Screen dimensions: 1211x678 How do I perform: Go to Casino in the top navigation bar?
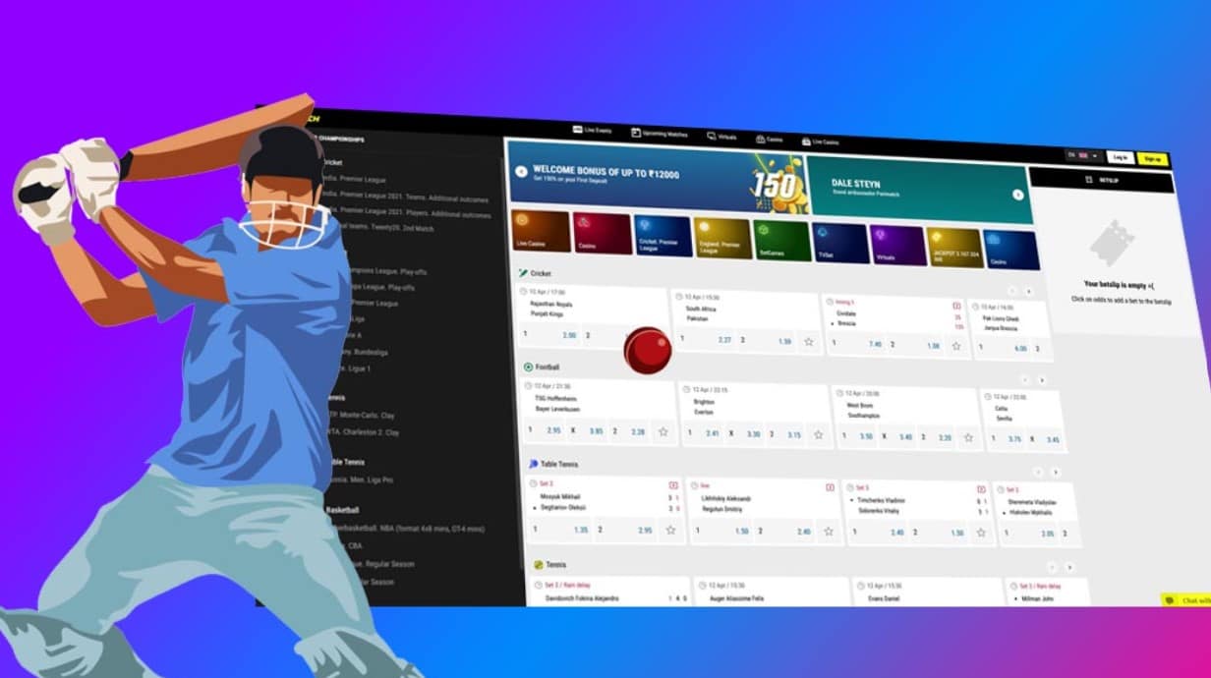(769, 140)
